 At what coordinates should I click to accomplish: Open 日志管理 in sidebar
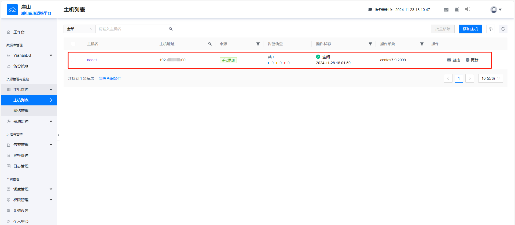[x=29, y=166]
